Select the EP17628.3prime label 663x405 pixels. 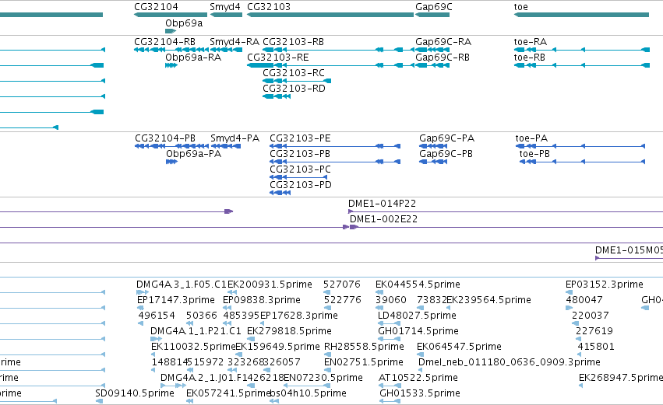tap(299, 316)
